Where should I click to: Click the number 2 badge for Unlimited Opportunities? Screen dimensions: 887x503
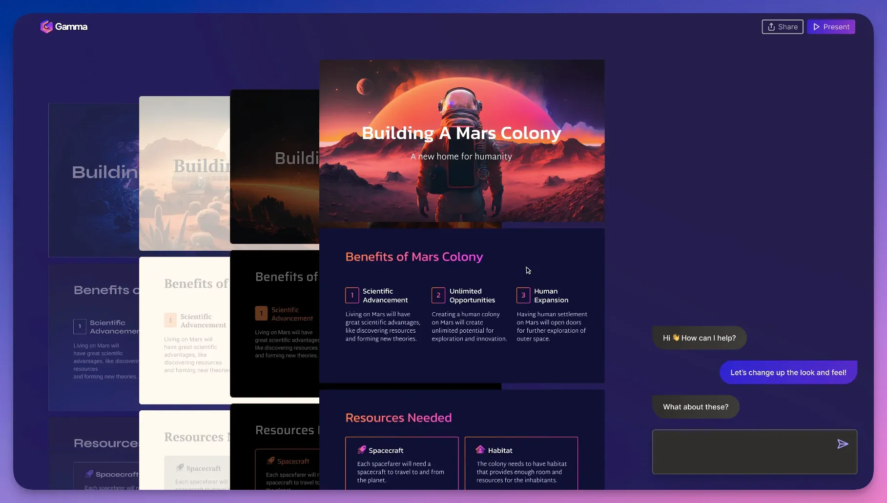point(438,295)
